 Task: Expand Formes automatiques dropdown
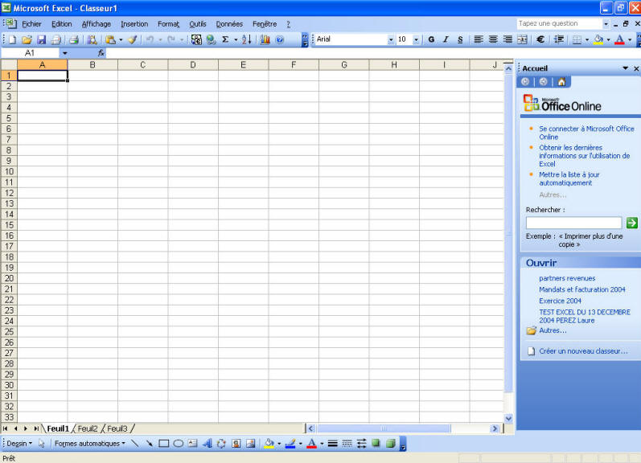[90, 444]
